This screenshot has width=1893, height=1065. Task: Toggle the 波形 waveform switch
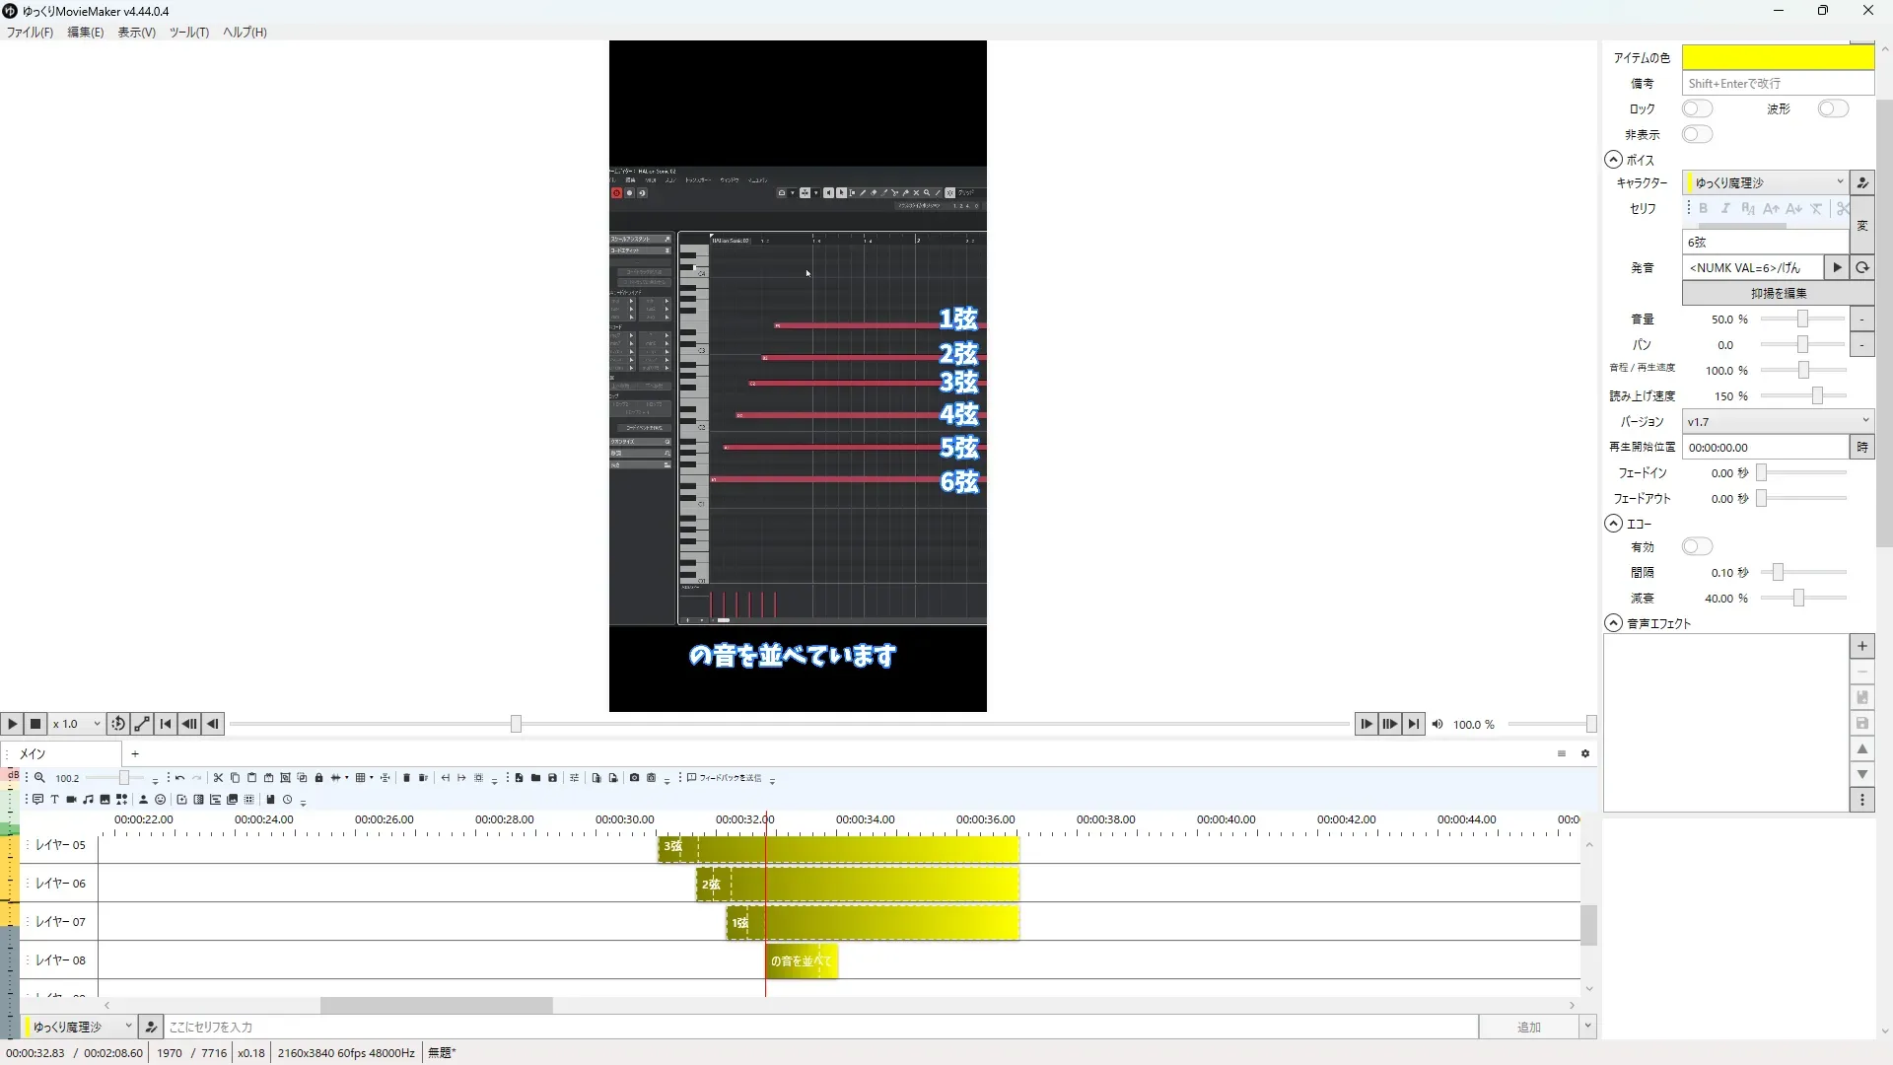pyautogui.click(x=1832, y=108)
